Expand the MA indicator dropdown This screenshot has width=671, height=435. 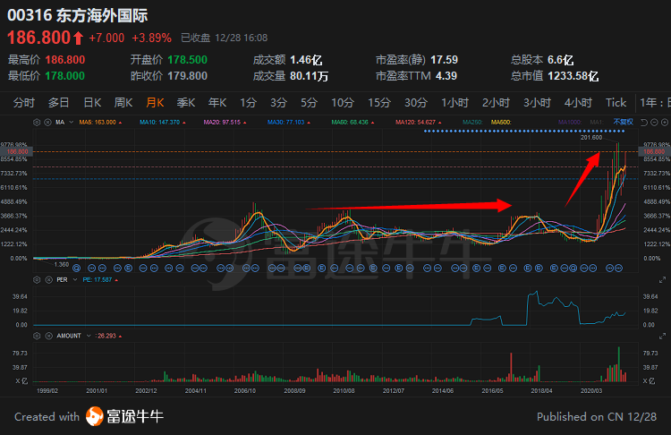[71, 121]
